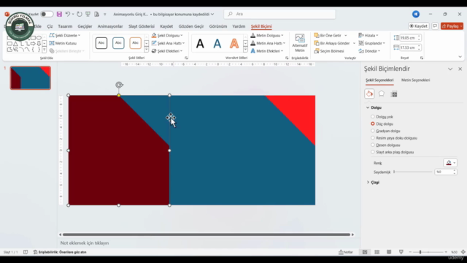Open the Tasarım ribbon tab

[x=65, y=26]
